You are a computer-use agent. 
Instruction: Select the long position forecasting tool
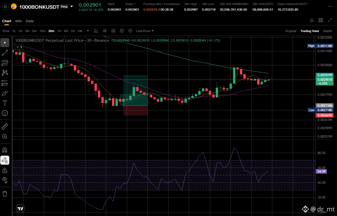click(5, 83)
